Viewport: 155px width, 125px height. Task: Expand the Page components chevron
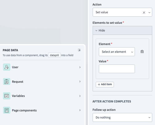click(80, 110)
